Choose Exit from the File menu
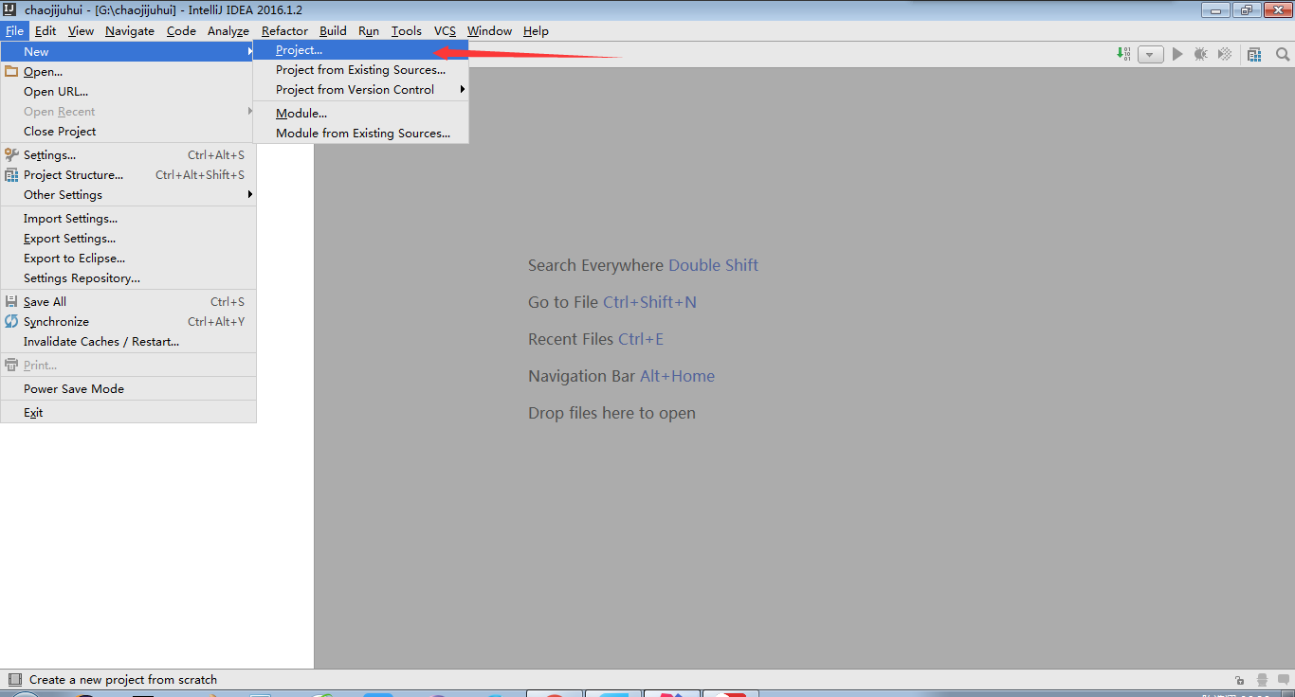This screenshot has width=1295, height=697. [128, 413]
